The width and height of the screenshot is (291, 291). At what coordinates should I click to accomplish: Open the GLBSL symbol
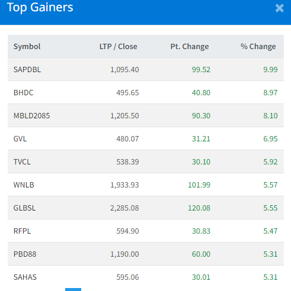(24, 208)
